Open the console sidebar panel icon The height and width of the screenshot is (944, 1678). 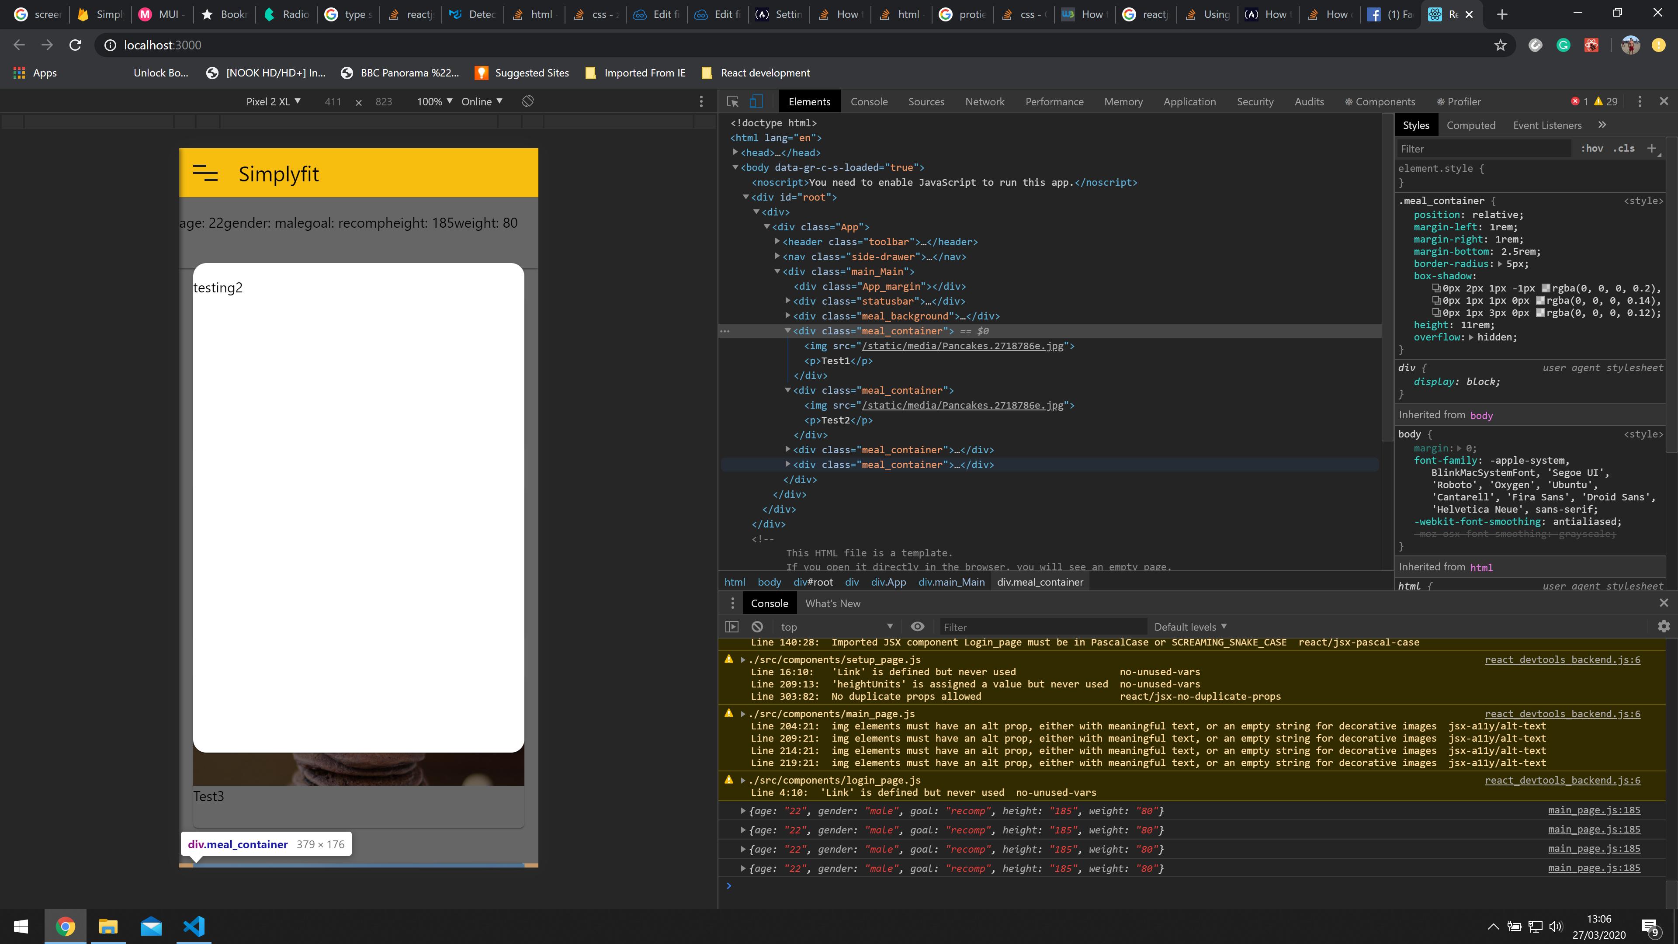732,627
